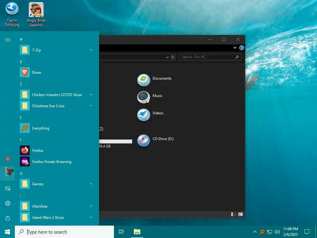Click Search This PC magnifier icon
The image size is (317, 238).
(x=237, y=57)
